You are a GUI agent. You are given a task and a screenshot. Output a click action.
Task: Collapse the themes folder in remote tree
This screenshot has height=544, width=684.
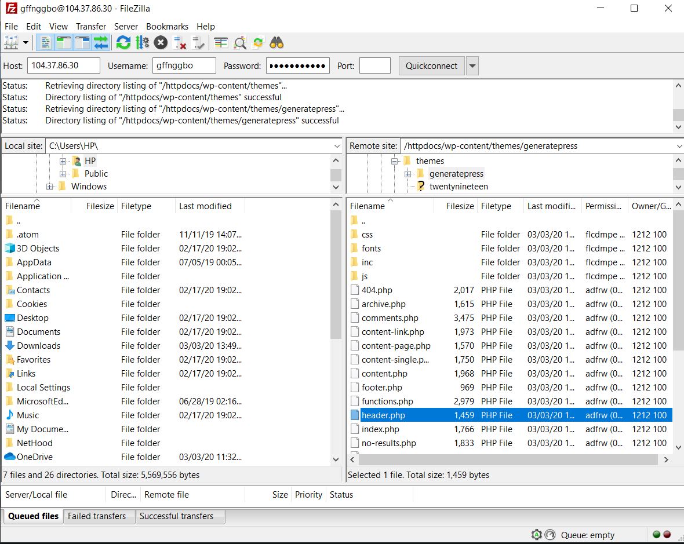point(394,161)
